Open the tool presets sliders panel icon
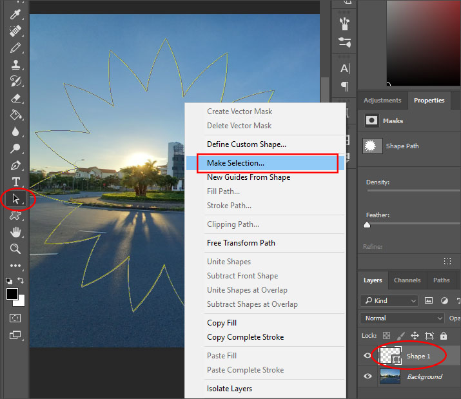Viewport: 461px width, 399px height. (x=344, y=43)
